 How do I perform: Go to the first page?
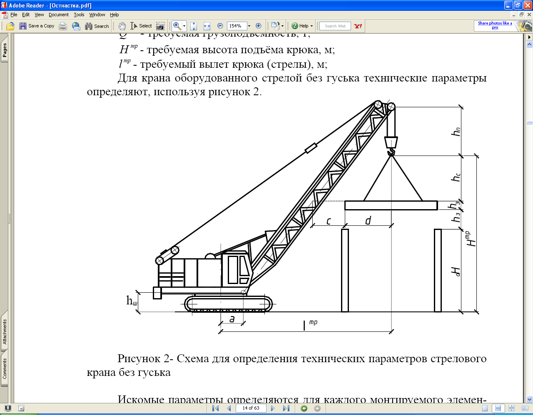tap(215, 408)
